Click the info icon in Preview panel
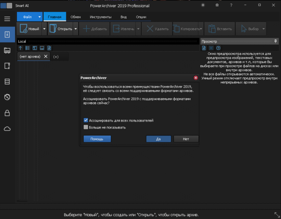The image size is (281, 219). (218, 48)
